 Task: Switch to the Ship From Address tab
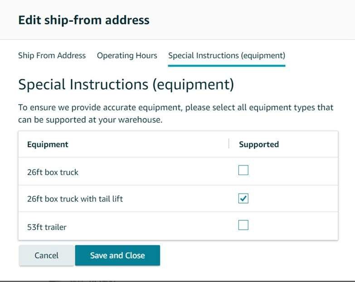coord(52,56)
